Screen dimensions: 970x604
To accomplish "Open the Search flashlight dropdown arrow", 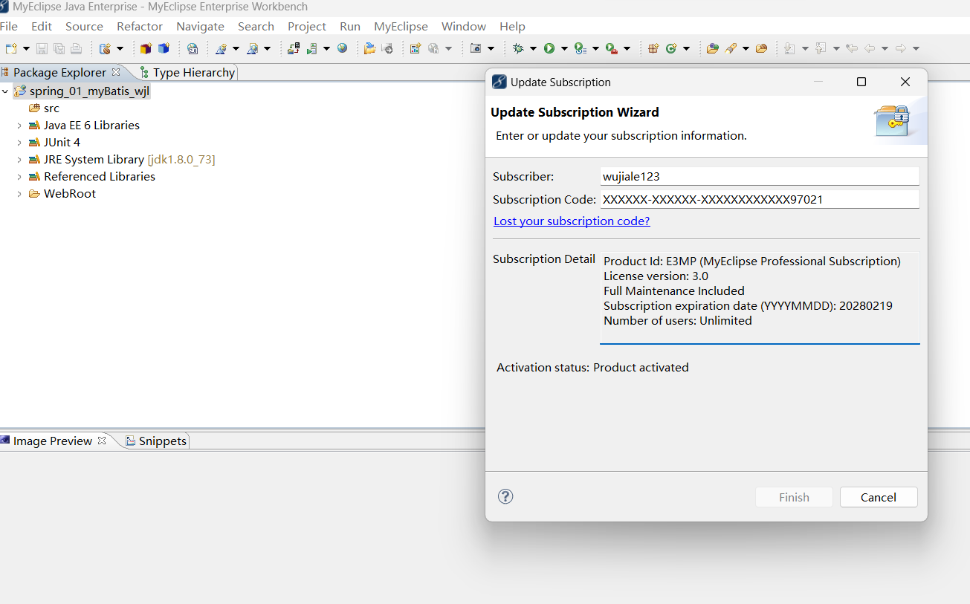I will tap(746, 48).
